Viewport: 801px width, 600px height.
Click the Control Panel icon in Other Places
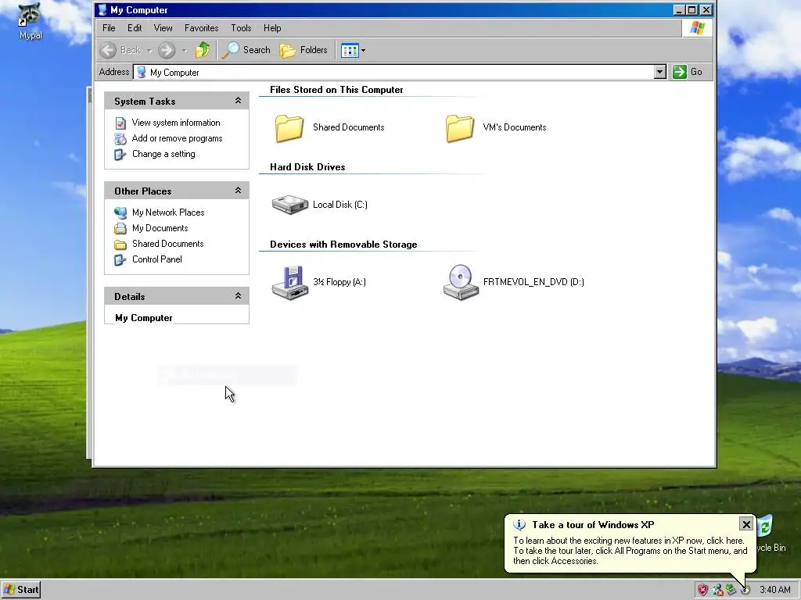pyautogui.click(x=120, y=259)
